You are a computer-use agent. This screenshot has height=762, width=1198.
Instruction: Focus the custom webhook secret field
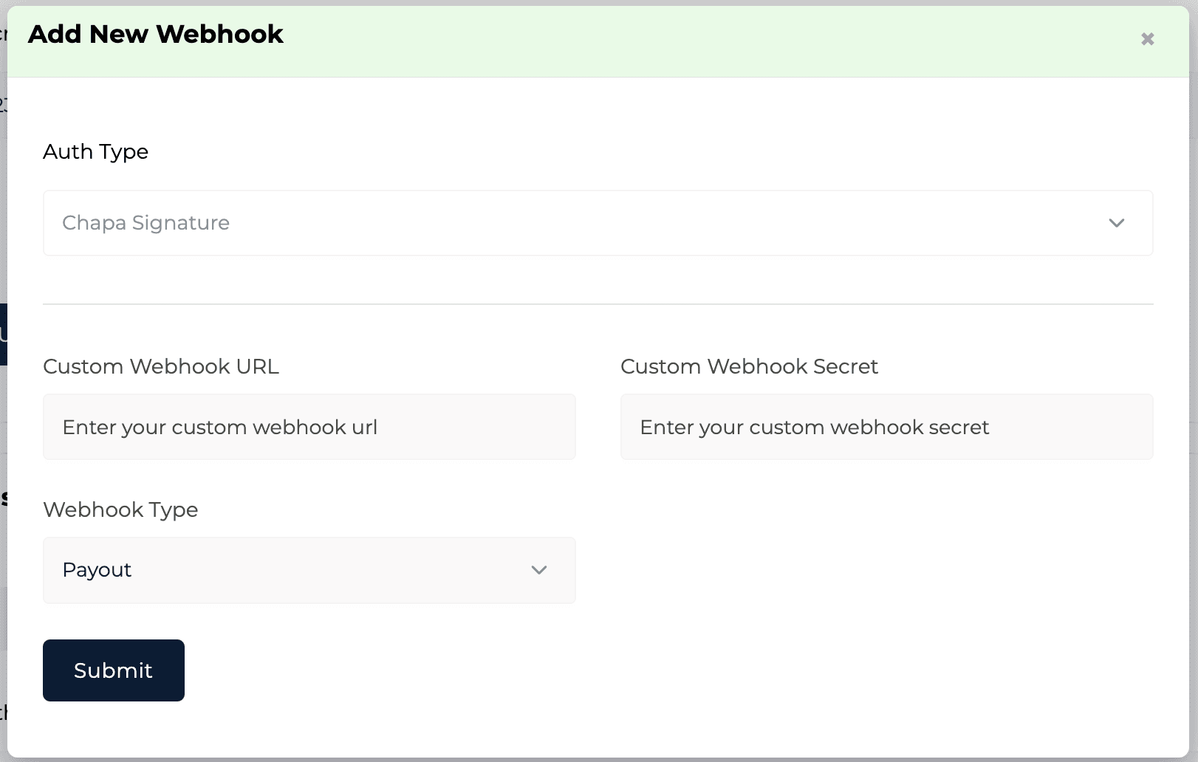pyautogui.click(x=886, y=427)
